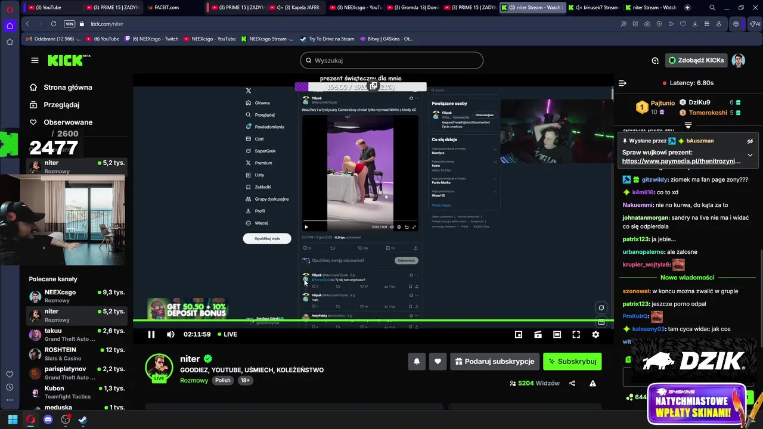Click the heart follow button
Screen dimensions: 763x429
point(438,361)
